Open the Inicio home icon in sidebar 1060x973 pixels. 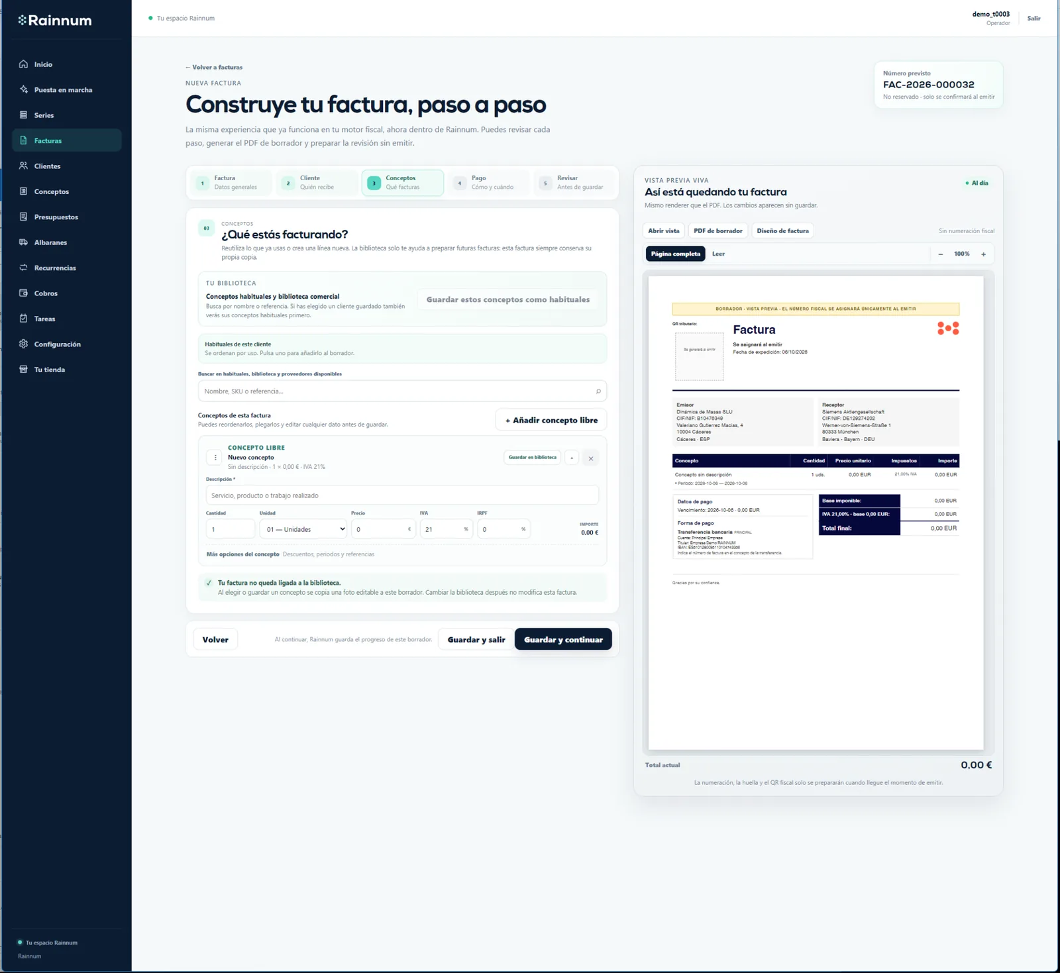point(24,64)
